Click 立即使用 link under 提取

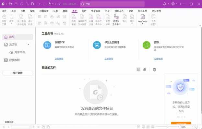click(x=159, y=59)
